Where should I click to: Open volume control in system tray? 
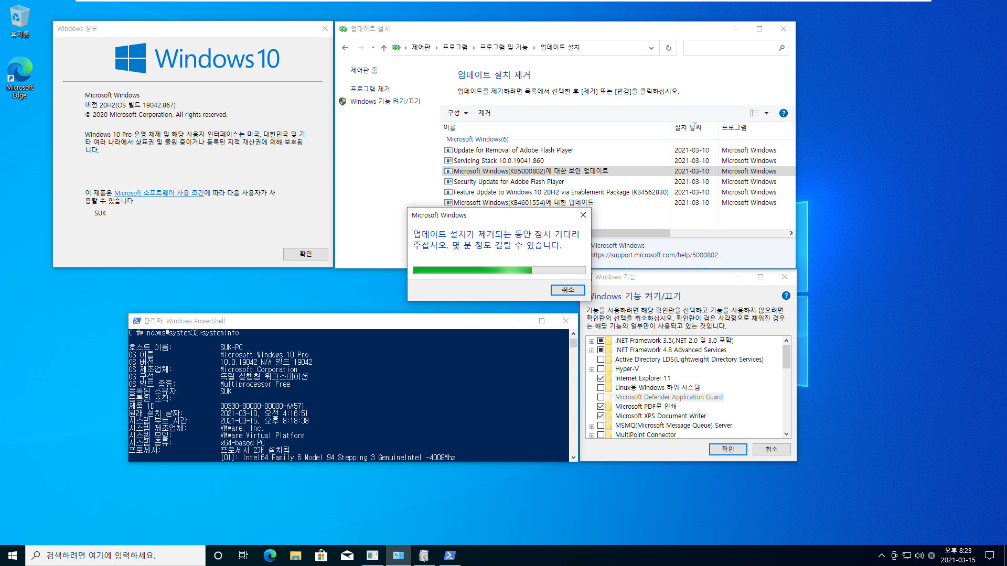coord(919,556)
